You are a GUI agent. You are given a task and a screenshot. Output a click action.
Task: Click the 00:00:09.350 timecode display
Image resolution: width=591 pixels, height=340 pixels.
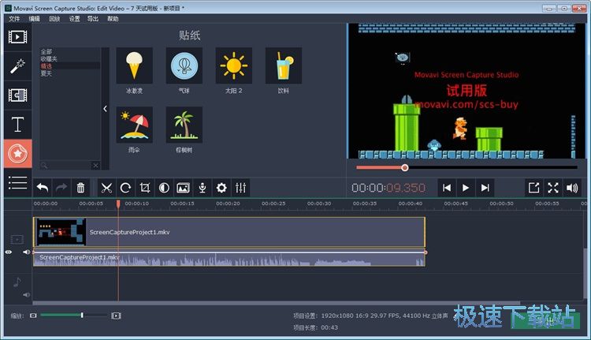coord(388,188)
